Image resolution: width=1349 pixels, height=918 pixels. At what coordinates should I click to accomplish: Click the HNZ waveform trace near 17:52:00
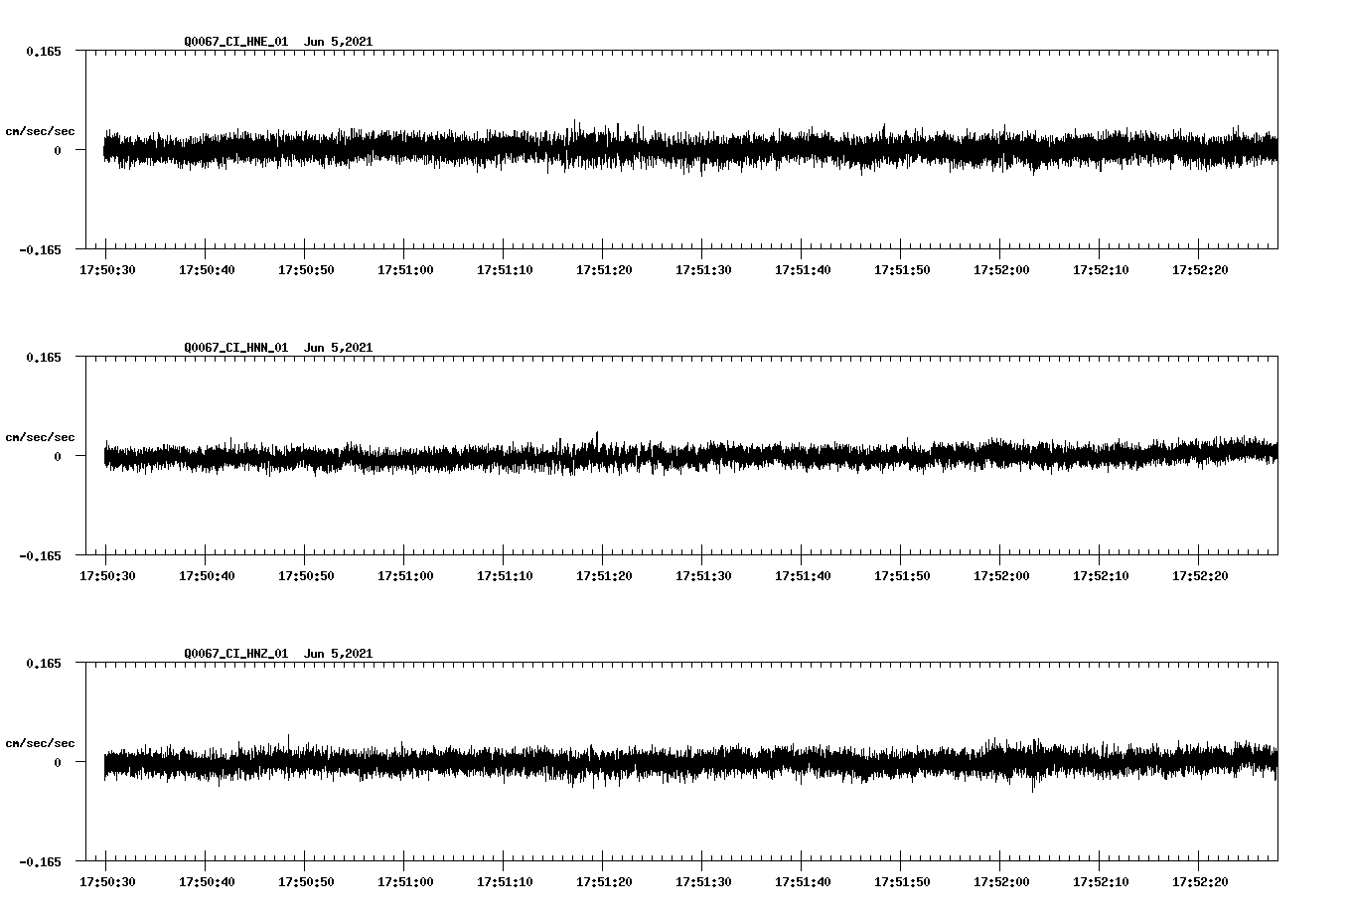tap(1002, 763)
